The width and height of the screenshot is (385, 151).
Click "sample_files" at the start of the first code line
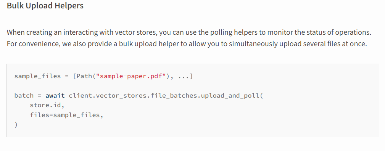click(37, 76)
